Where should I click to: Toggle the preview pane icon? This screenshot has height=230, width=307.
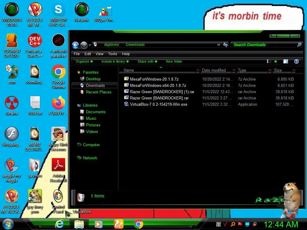[286, 61]
